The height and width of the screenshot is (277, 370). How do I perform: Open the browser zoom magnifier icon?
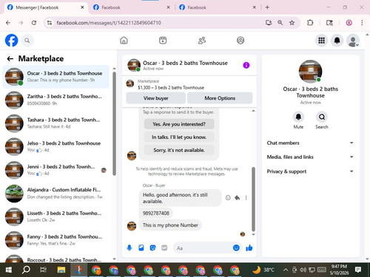280,23
